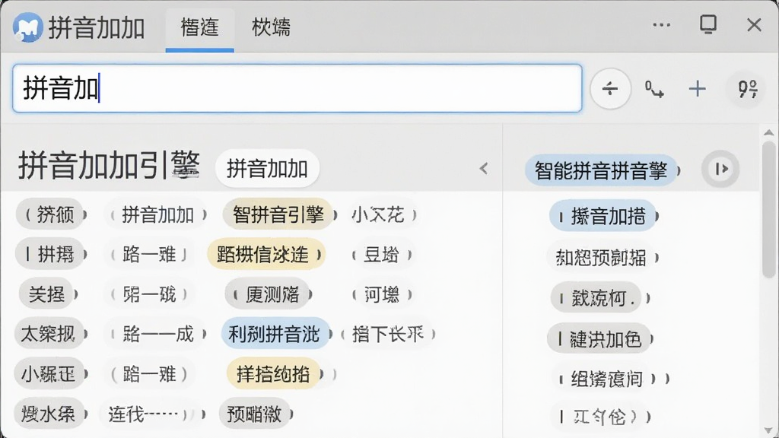This screenshot has width=779, height=438.
Task: Select the 拼音加加 candidate beside heading
Action: coord(267,169)
